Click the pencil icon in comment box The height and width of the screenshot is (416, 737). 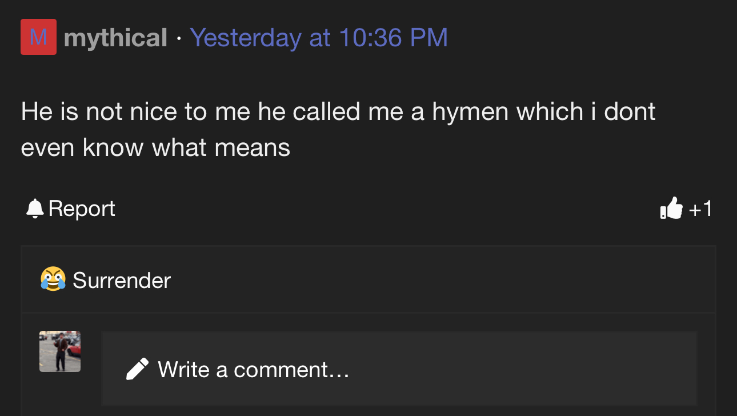137,369
